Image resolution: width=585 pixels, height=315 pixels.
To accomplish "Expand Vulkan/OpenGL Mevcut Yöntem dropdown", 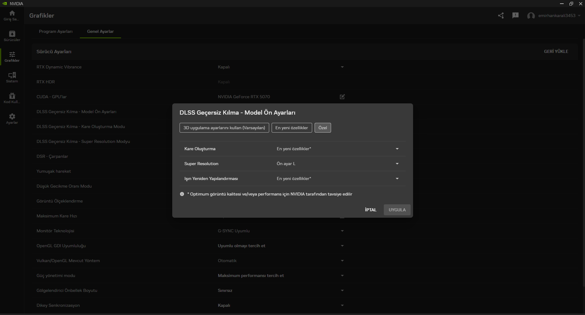I will click(342, 261).
